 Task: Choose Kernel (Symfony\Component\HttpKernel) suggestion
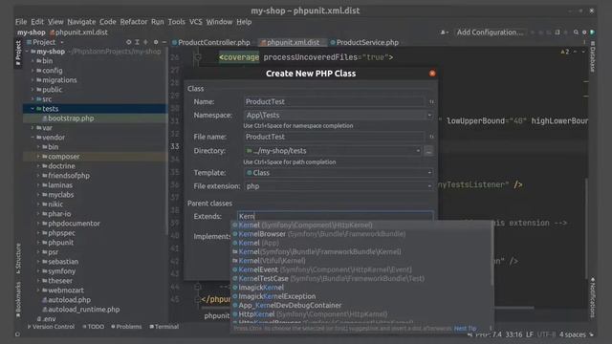pyautogui.click(x=361, y=226)
